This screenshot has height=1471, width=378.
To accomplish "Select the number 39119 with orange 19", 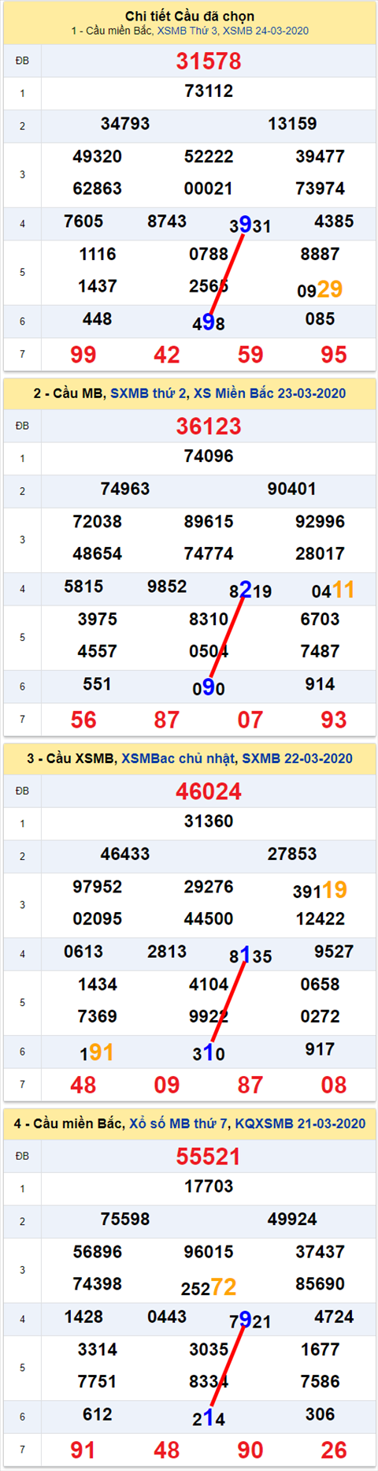I will [x=320, y=890].
